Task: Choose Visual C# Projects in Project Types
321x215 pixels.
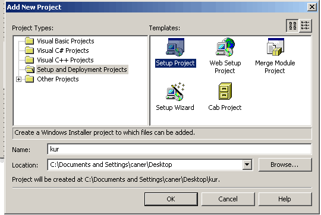Action: point(63,50)
